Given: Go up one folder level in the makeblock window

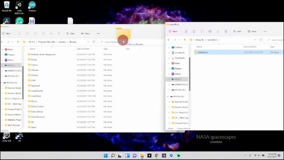Looking at the screenshot, I should pos(185,40).
